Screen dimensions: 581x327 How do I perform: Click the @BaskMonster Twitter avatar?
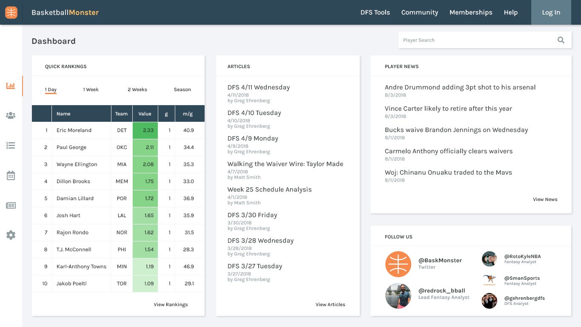(398, 264)
